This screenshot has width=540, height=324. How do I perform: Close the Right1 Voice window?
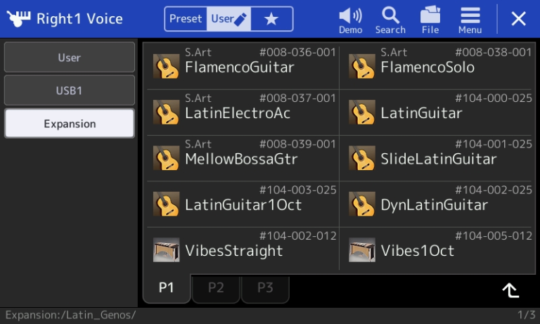(x=518, y=18)
